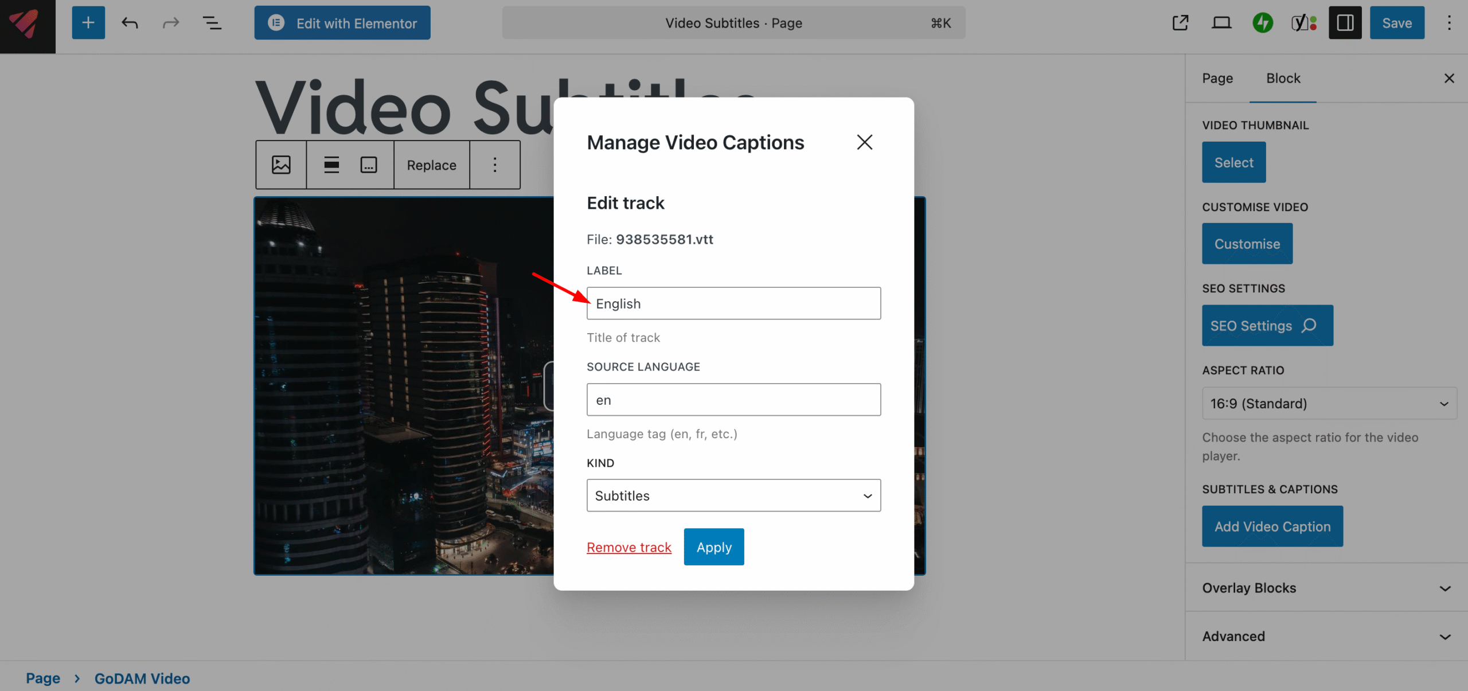Select the Block tab
Viewport: 1468px width, 691px height.
1283,78
